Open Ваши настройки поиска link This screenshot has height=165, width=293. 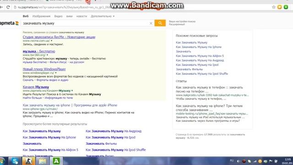tap(182, 22)
